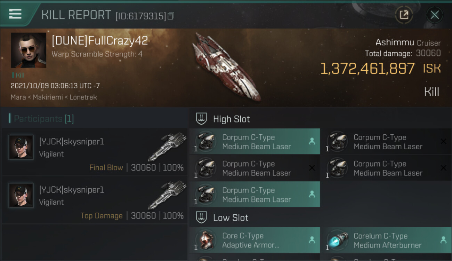Screen dimensions: 452x261
Task: Share the kill report externally
Action: tap(404, 15)
